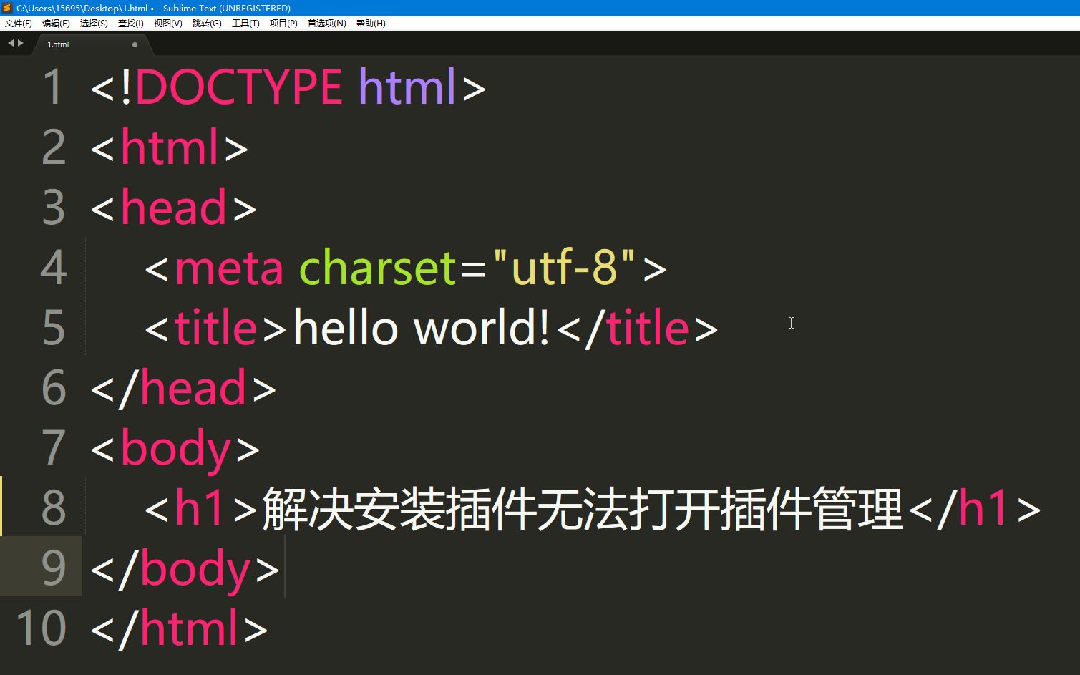
Task: Open the 工具(T) menu
Action: coord(245,23)
